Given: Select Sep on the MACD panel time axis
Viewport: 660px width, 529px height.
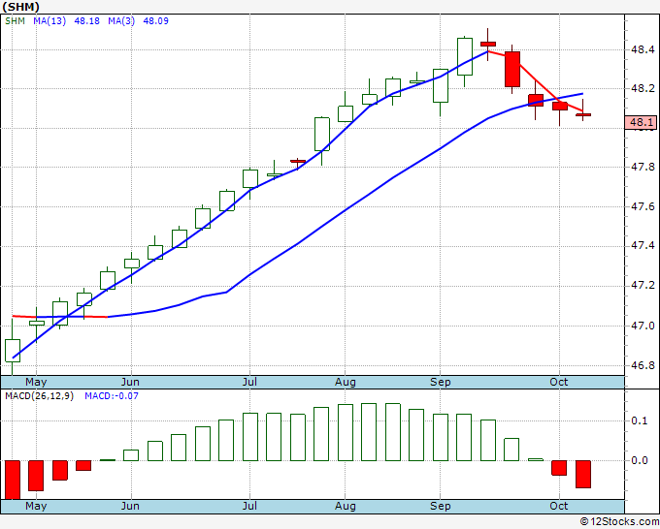Looking at the screenshot, I should pyautogui.click(x=441, y=506).
